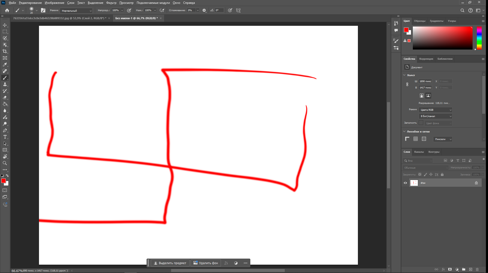Screen dimensions: 488x273
Task: Select the Horizontal Type tool
Action: (5, 137)
